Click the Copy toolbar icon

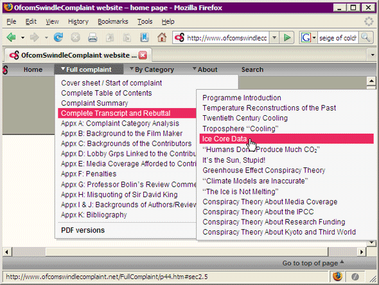click(110, 37)
